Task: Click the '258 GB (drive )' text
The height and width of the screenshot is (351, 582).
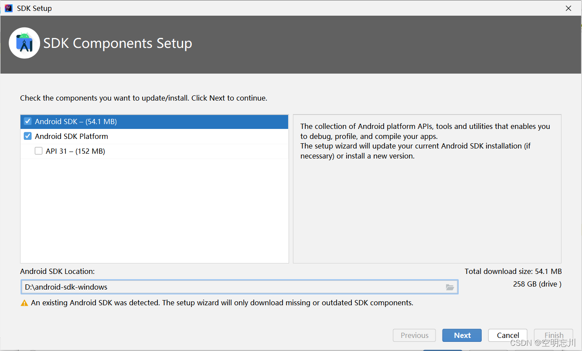Action: [x=537, y=284]
